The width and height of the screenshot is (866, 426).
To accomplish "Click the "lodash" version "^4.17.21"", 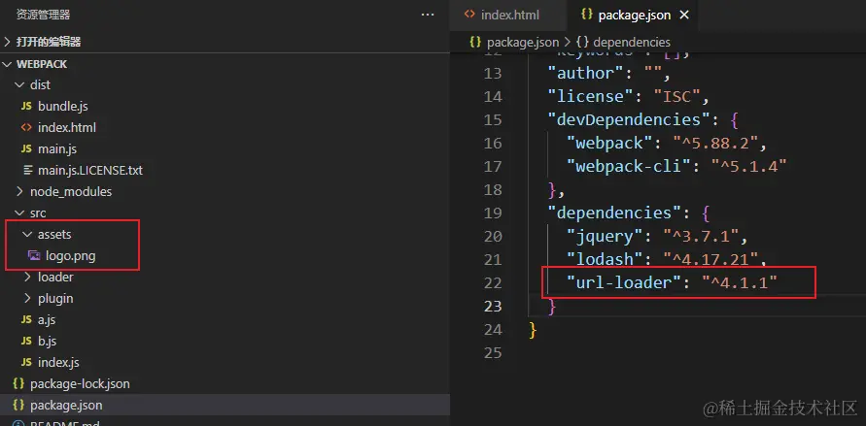I will point(710,259).
